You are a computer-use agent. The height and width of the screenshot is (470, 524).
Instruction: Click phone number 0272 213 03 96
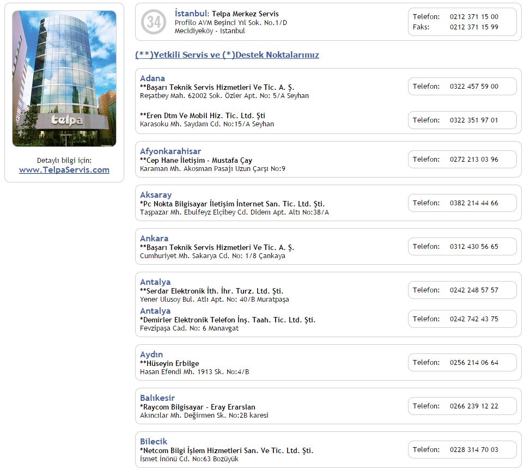474,160
